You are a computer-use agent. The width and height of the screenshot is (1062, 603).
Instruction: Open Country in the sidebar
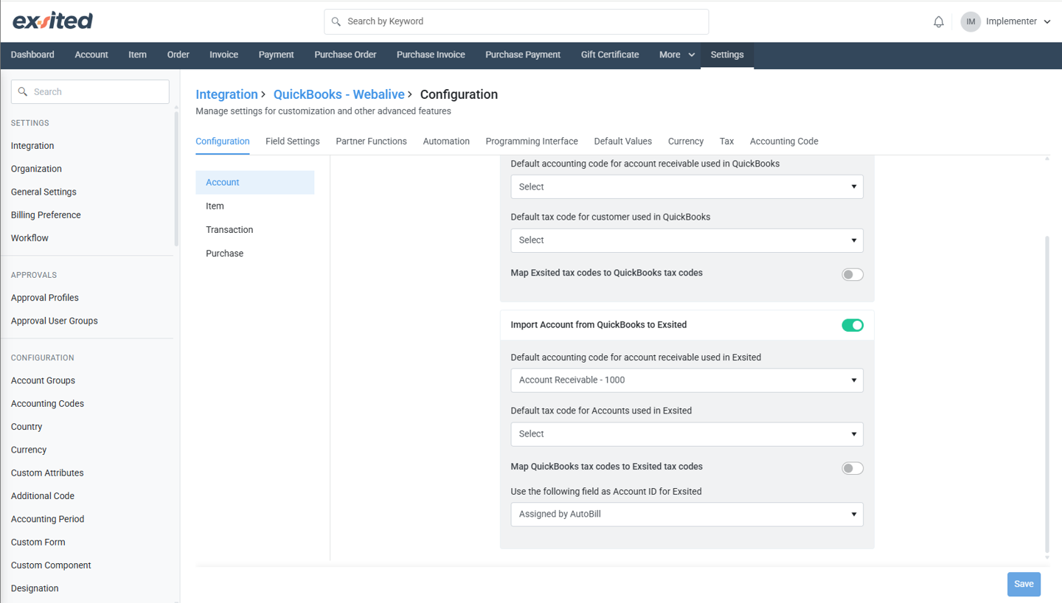pyautogui.click(x=27, y=427)
